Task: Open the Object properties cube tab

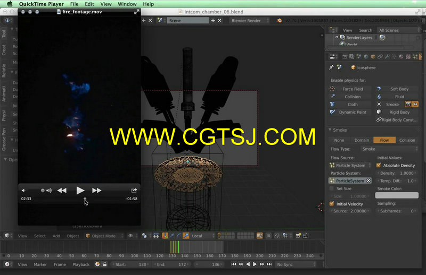Action: (373, 57)
